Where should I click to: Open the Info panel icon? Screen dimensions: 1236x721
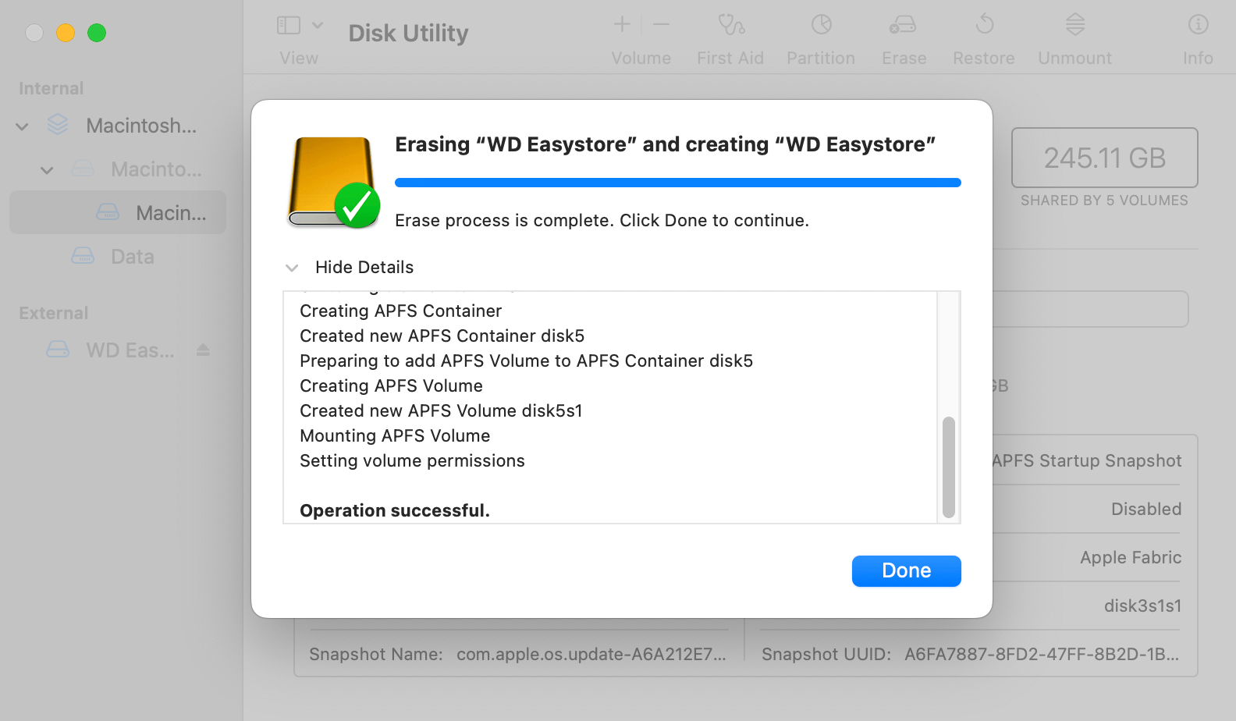tap(1198, 26)
